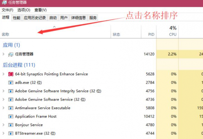
Task: Click the Adobe Genuine Software Integrity Service icon
Action: [11, 91]
